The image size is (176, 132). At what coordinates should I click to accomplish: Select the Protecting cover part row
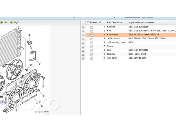click(117, 43)
